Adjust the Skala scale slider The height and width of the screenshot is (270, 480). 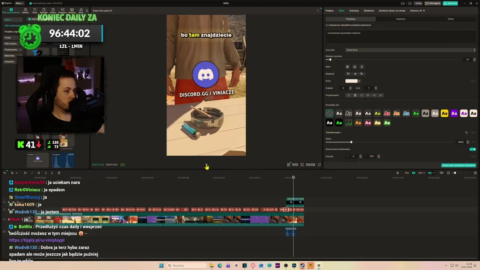point(351,142)
